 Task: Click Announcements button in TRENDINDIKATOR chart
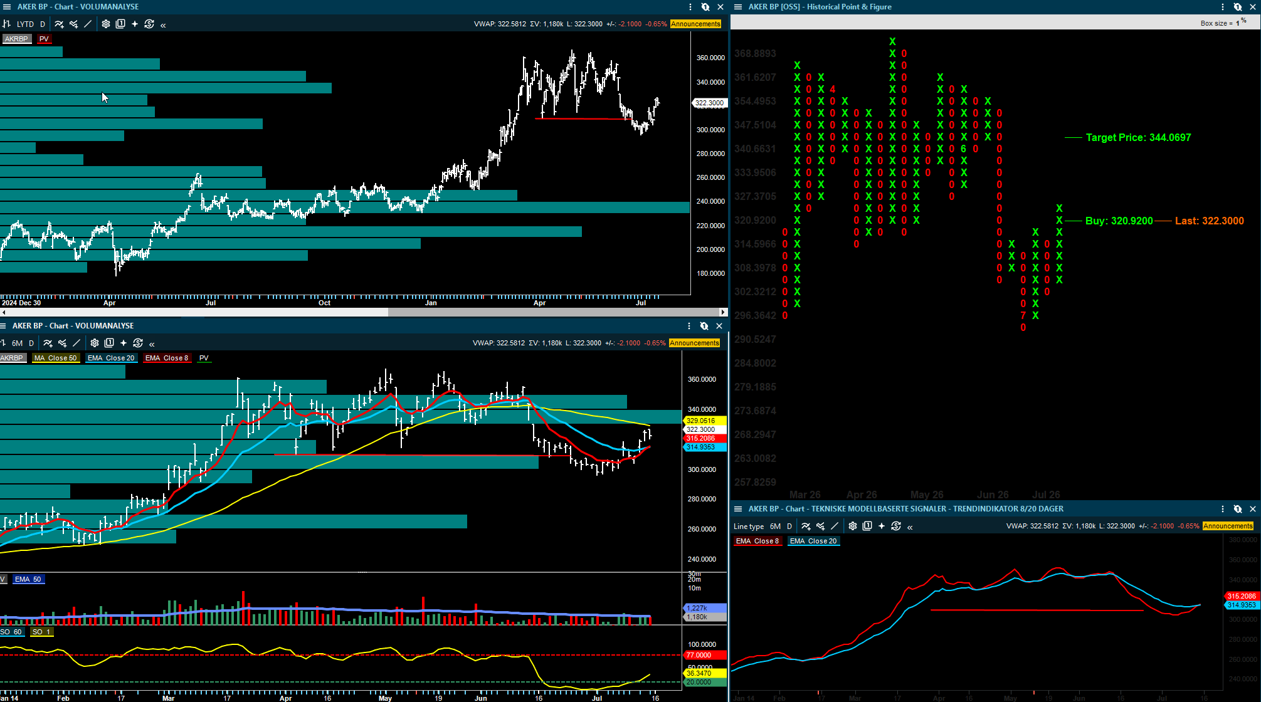(1228, 526)
